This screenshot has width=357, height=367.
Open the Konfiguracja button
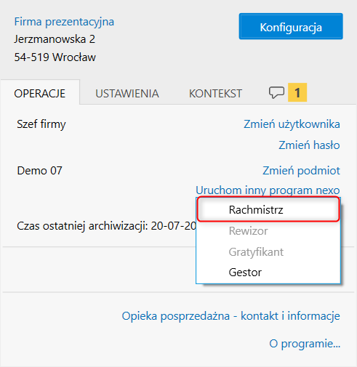[x=291, y=26]
